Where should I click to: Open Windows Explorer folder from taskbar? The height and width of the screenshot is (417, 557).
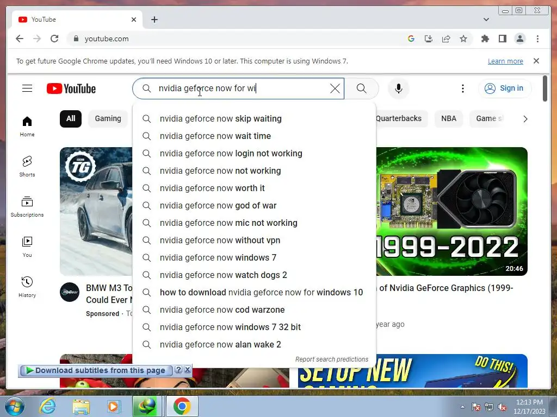tap(81, 406)
